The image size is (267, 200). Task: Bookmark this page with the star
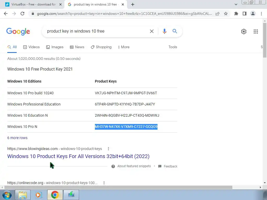(x=226, y=14)
